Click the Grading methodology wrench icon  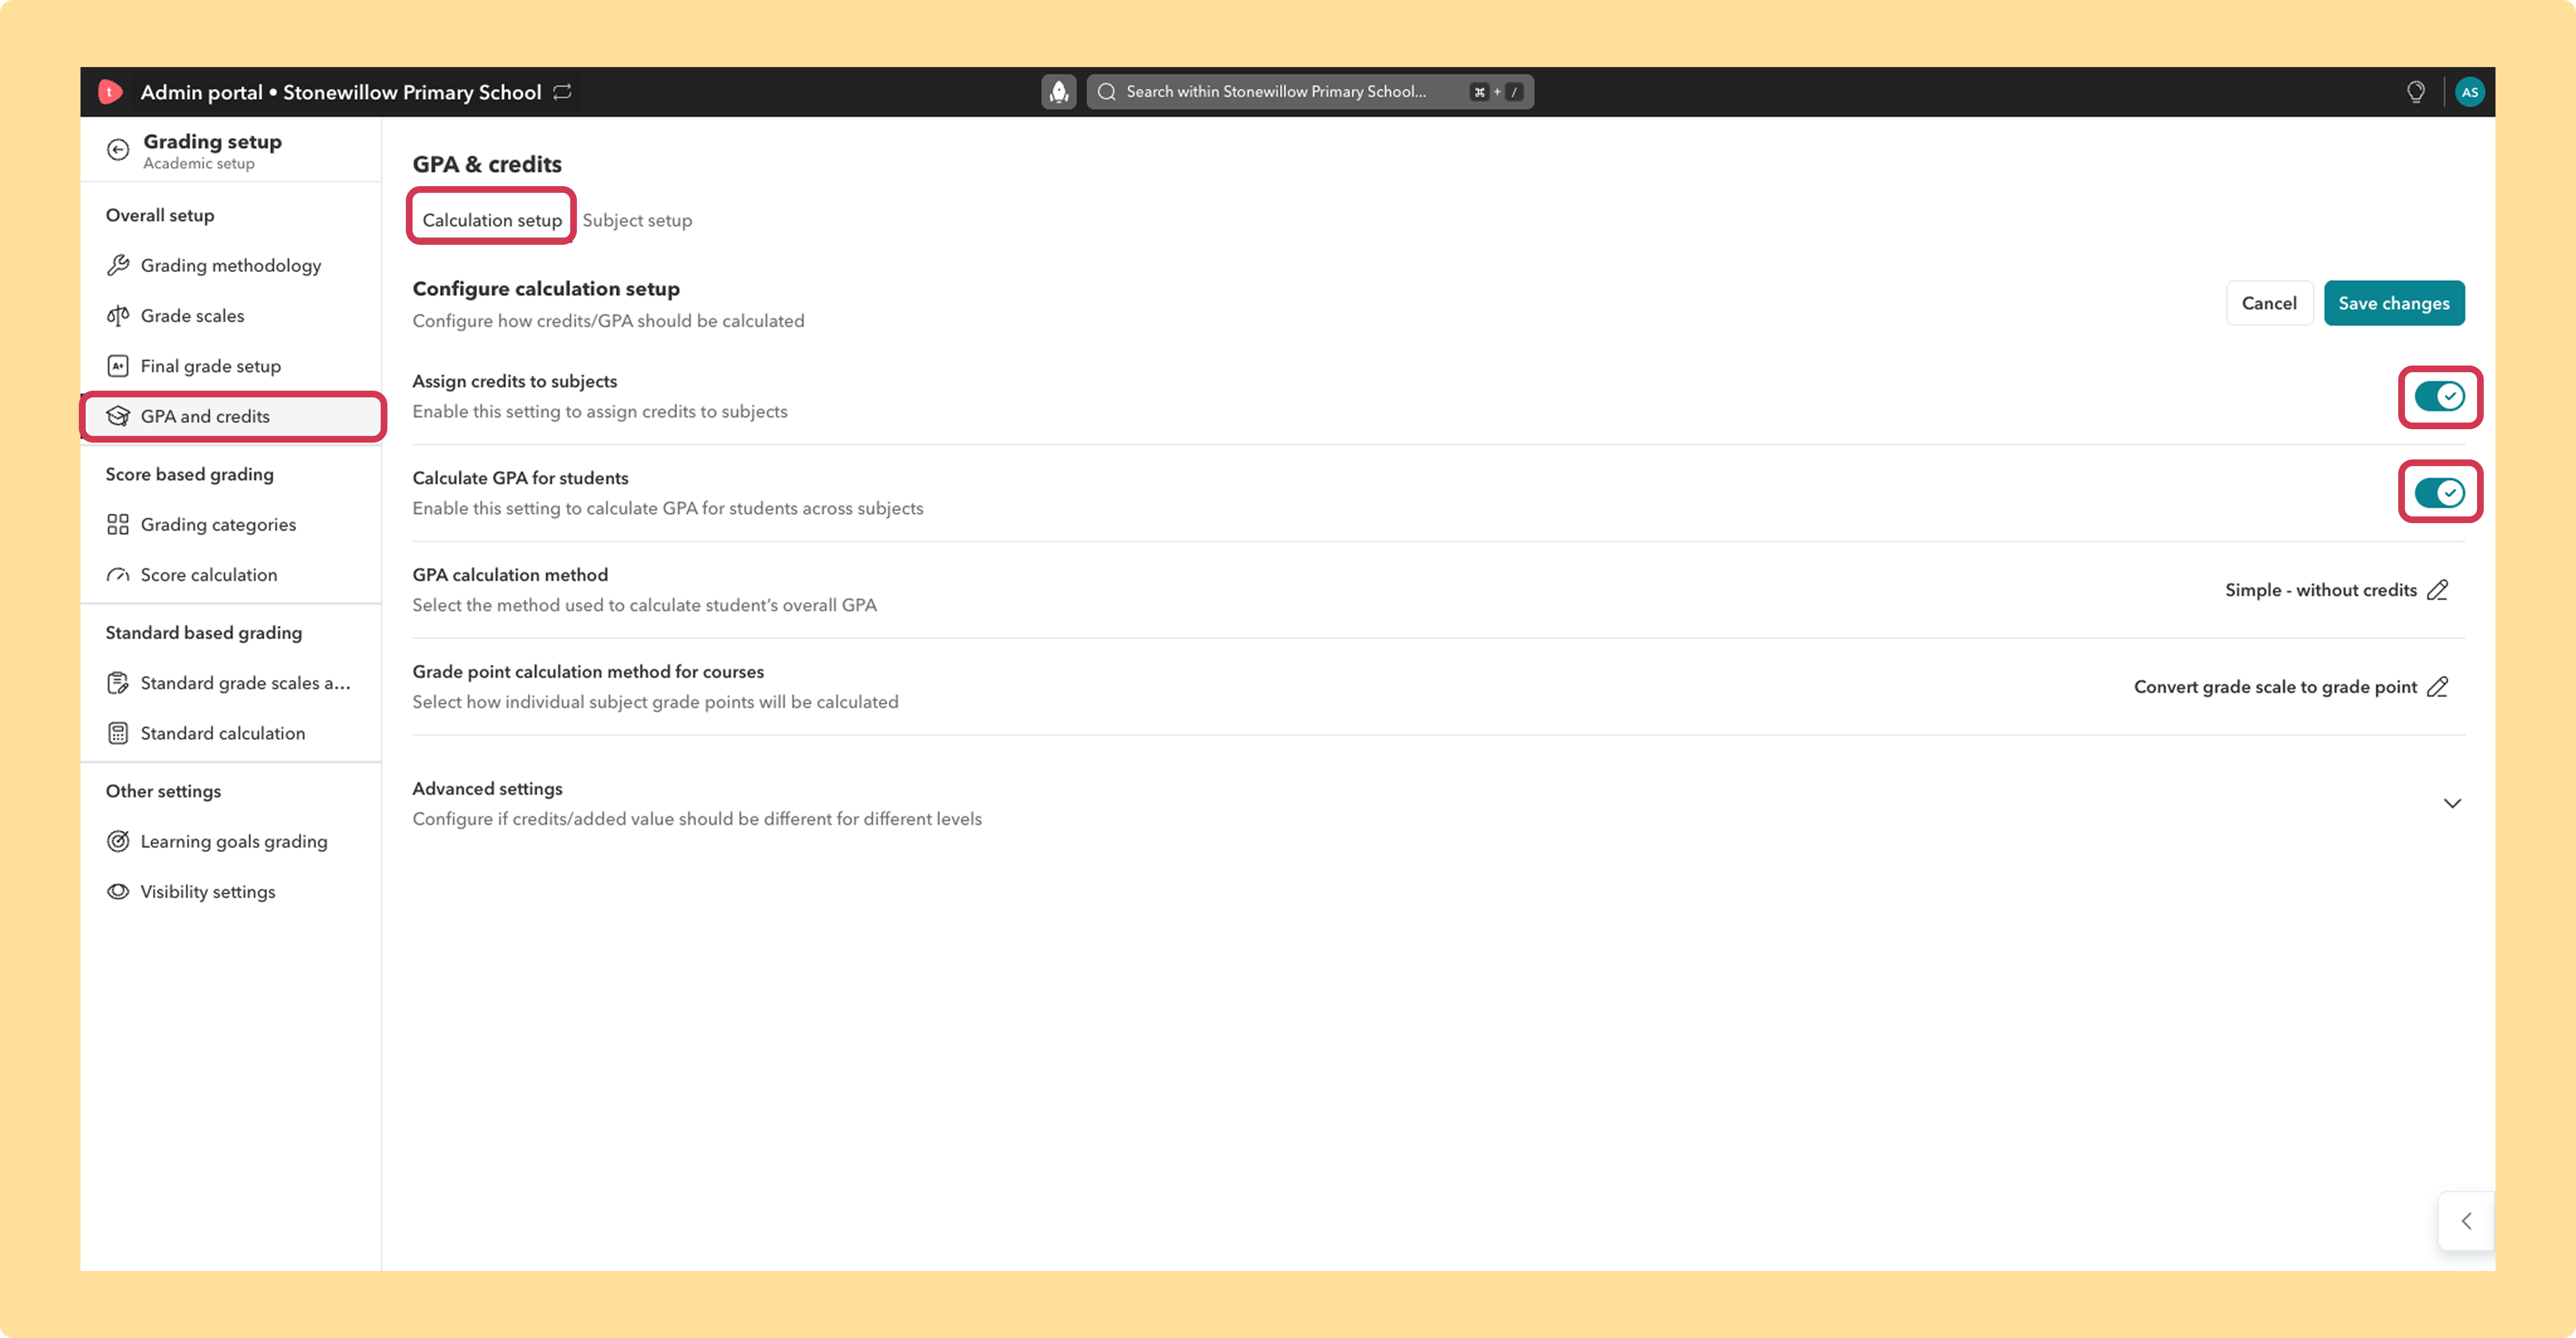coord(118,265)
